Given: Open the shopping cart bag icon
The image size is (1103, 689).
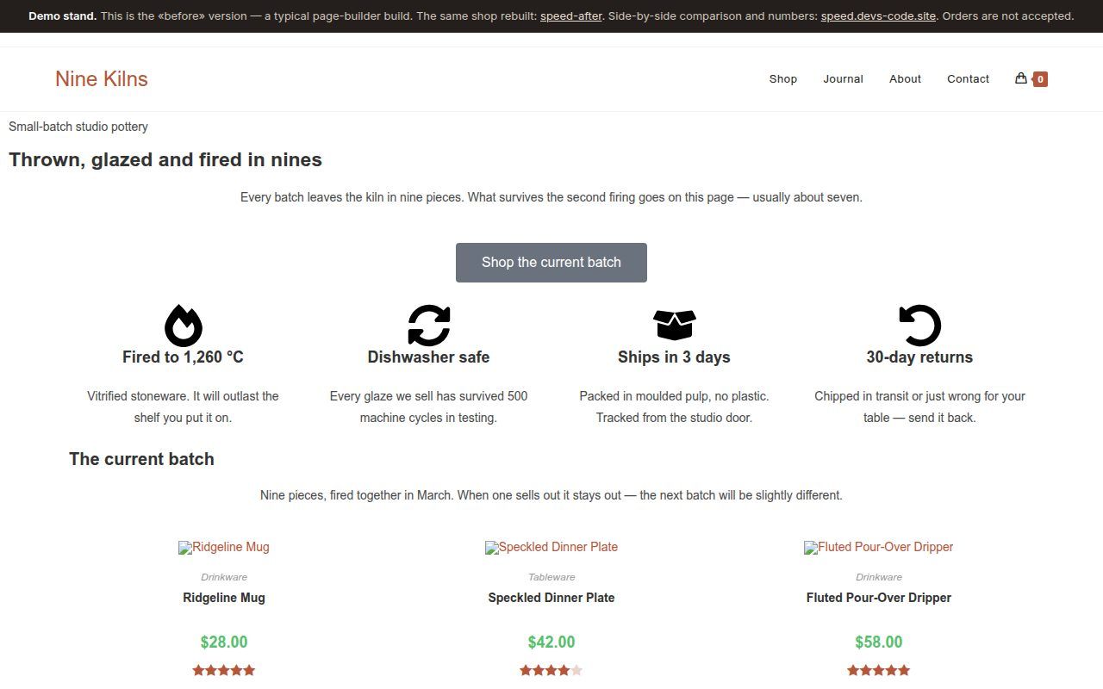Looking at the screenshot, I should (x=1021, y=78).
